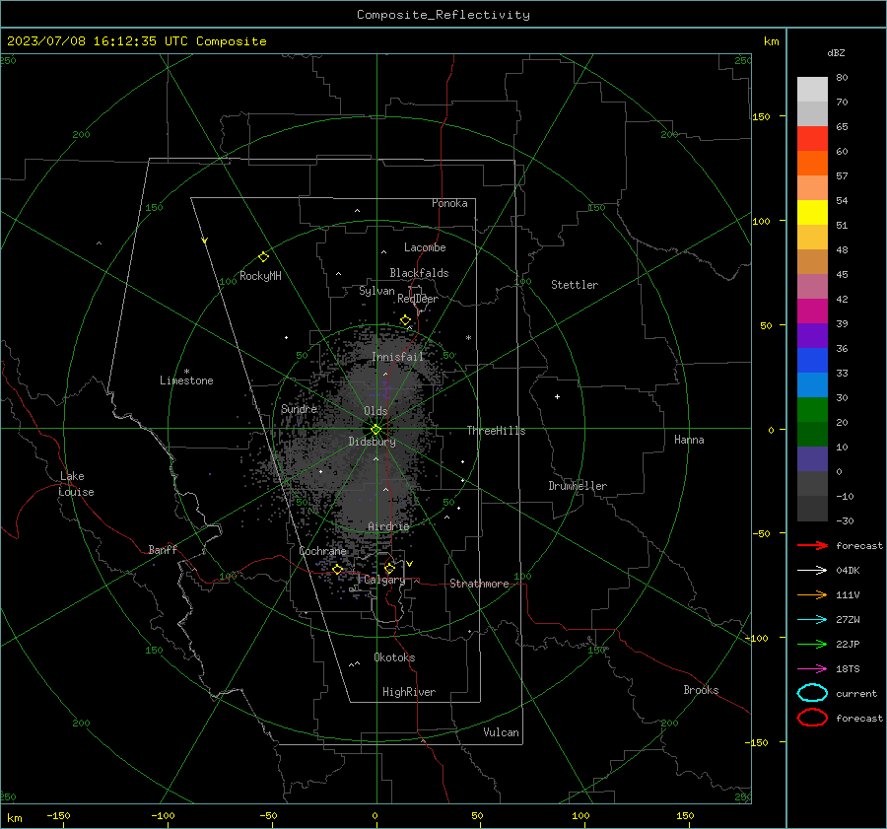The image size is (887, 829).
Task: Click the RockyMH label text
Action: tap(260, 276)
